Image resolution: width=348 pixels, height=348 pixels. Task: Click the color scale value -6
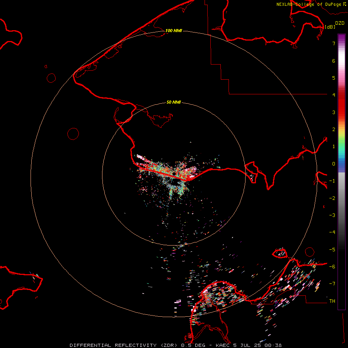[332, 267]
